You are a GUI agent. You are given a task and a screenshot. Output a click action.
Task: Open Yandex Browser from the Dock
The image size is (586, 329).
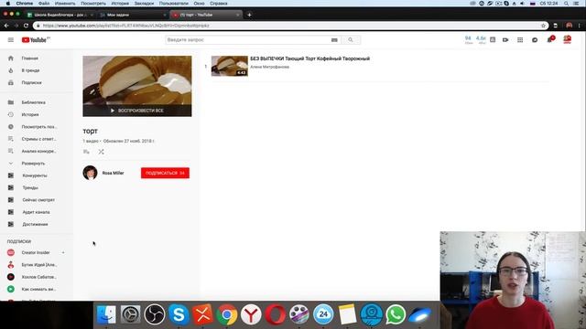(251, 314)
